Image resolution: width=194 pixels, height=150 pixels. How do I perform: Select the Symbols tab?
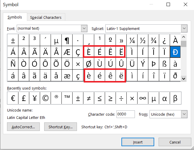(x=15, y=17)
